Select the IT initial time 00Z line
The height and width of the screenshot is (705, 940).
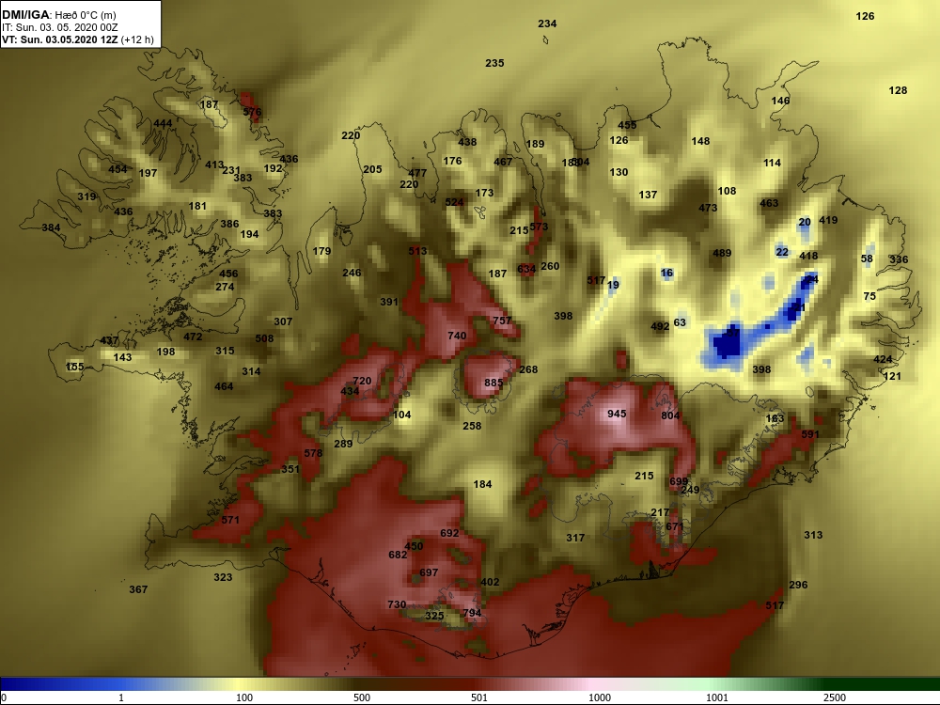coord(60,27)
